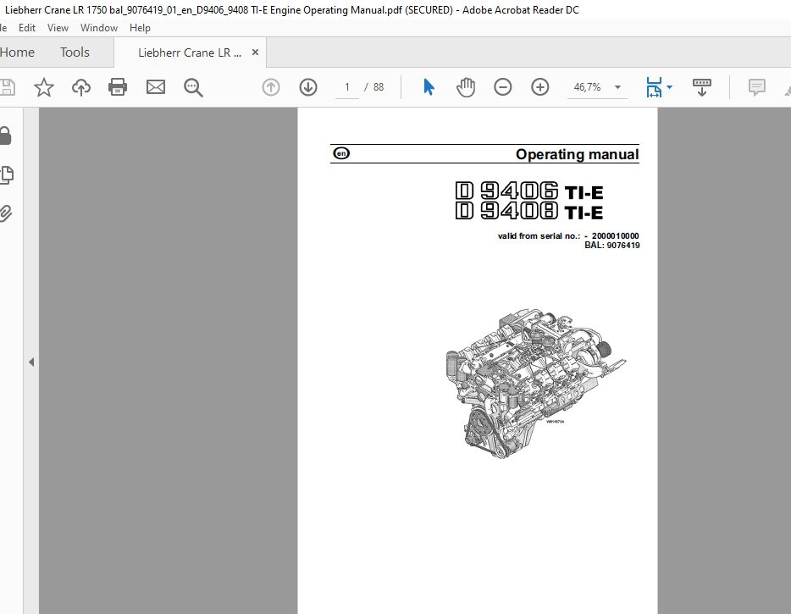Viewport: 791px width, 614px height.
Task: Click the fit page width icon
Action: tap(654, 87)
